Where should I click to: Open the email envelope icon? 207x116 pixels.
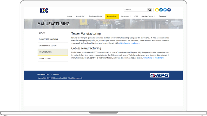tap(157, 10)
